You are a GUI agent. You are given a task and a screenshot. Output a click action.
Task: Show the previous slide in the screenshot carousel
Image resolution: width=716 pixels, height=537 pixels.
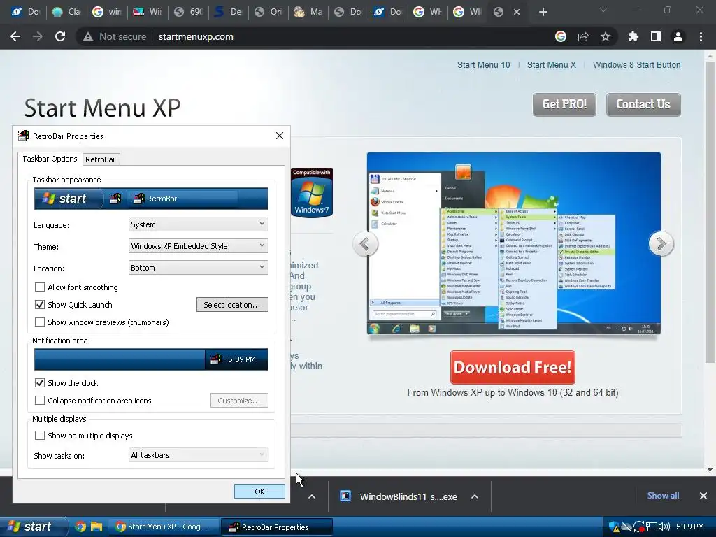click(365, 244)
